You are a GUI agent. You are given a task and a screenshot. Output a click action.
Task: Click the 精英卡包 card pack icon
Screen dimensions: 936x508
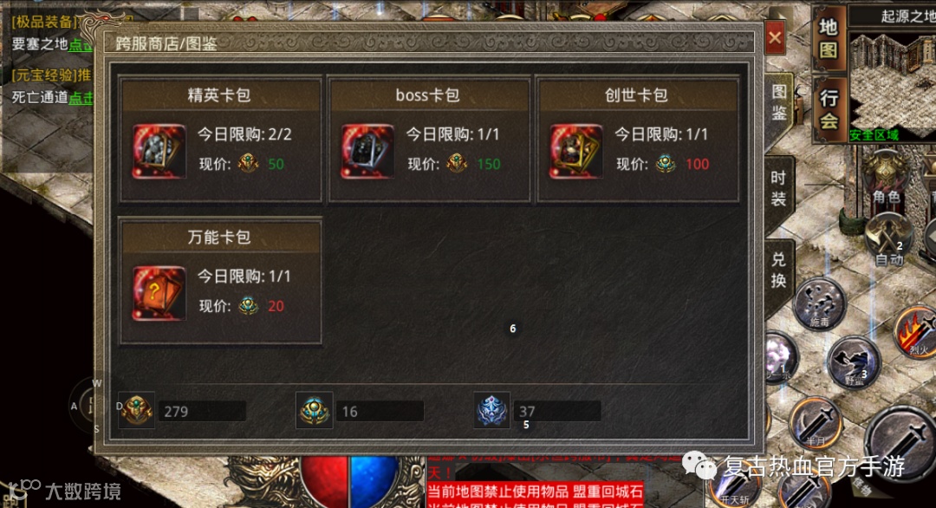tap(159, 152)
